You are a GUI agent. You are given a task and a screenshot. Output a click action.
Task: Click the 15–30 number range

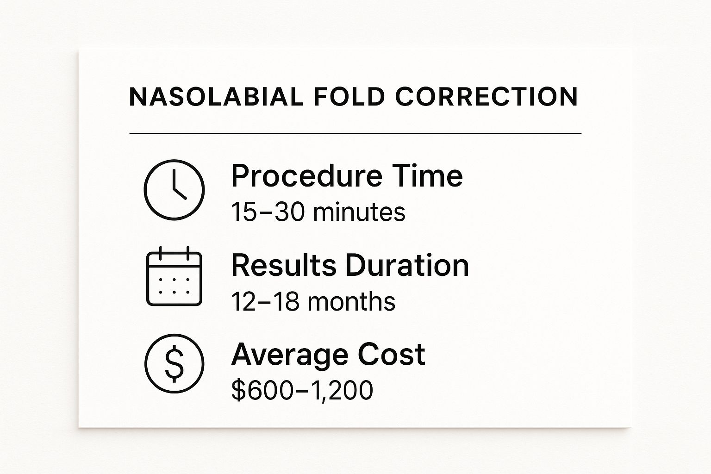pyautogui.click(x=268, y=212)
